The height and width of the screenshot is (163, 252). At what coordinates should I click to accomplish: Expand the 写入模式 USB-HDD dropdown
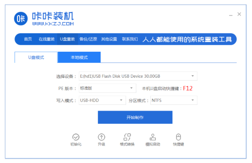point(102,100)
